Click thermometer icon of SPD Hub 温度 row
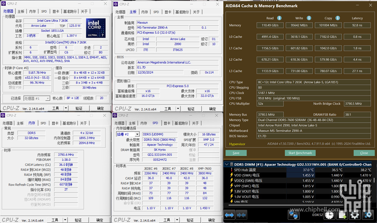This screenshot has width=377, height=223. point(232,170)
